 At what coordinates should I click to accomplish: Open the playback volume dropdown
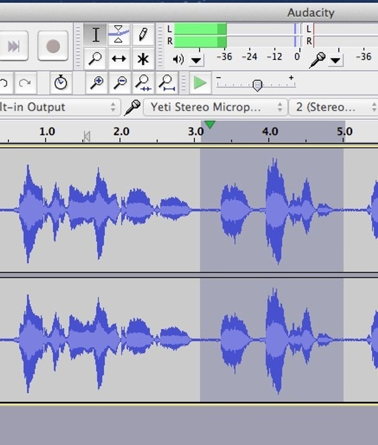pyautogui.click(x=197, y=59)
